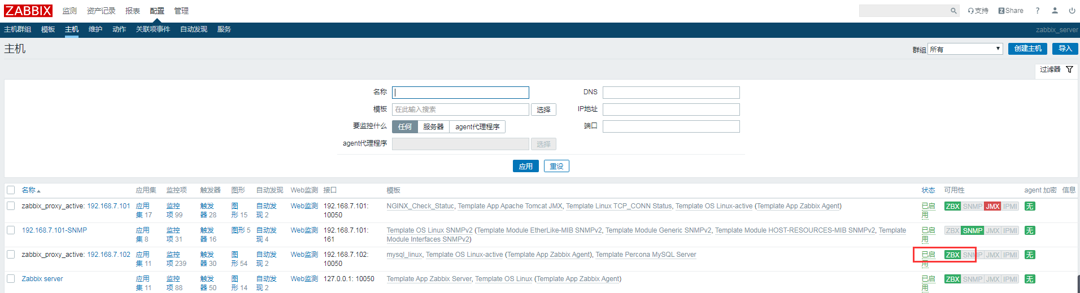Check the 192.168.7.101 proxy host row
Viewport: 1080px width, 293px height.
11,205
